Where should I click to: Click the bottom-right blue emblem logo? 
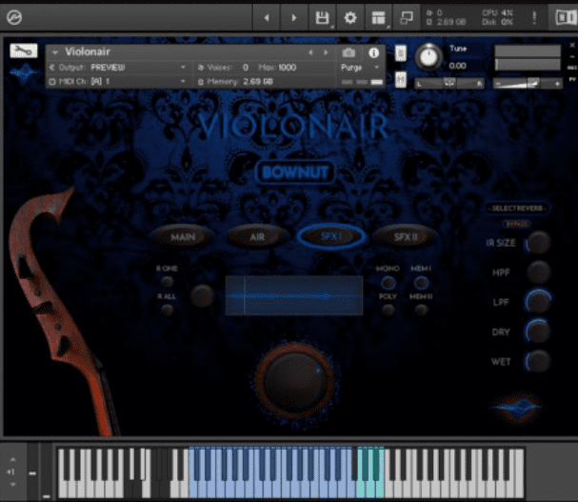[517, 408]
